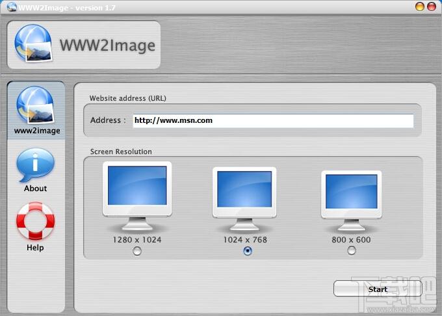442x316 pixels.
Task: Select the 1280 x 1024 radio button
Action: [x=137, y=250]
